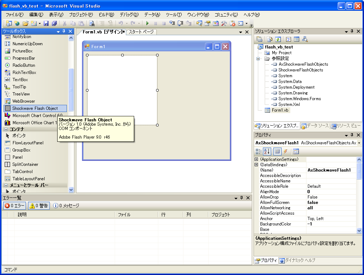Open the AxShockwaveFlash1 object selector dropdown

tap(359, 143)
